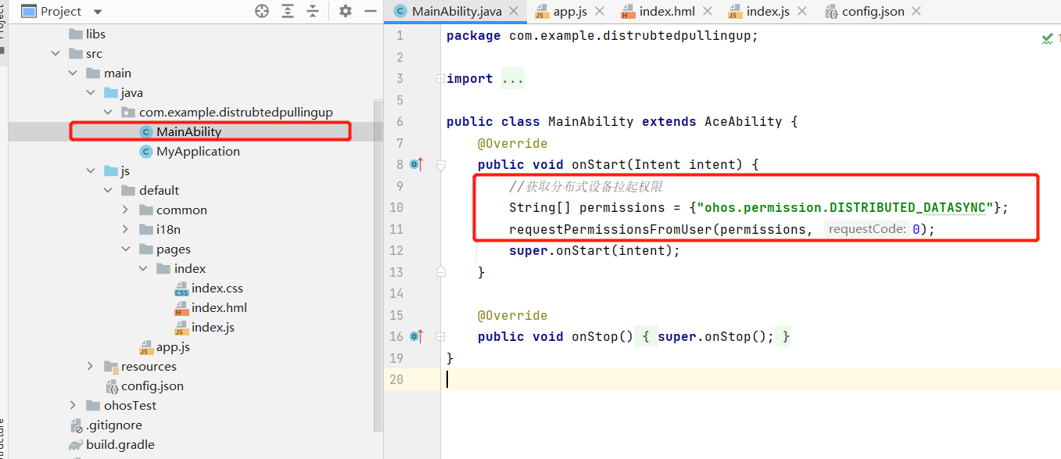Close the MainAbility.java tab
Viewport: 1061px width, 459px height.
click(514, 12)
